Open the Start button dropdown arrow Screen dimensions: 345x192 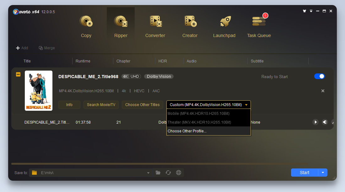(323, 173)
